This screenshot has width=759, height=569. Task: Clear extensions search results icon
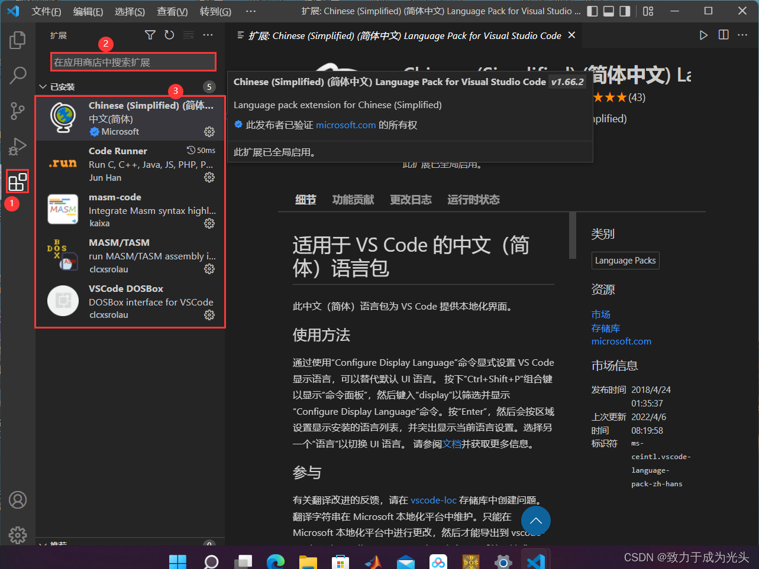[189, 35]
